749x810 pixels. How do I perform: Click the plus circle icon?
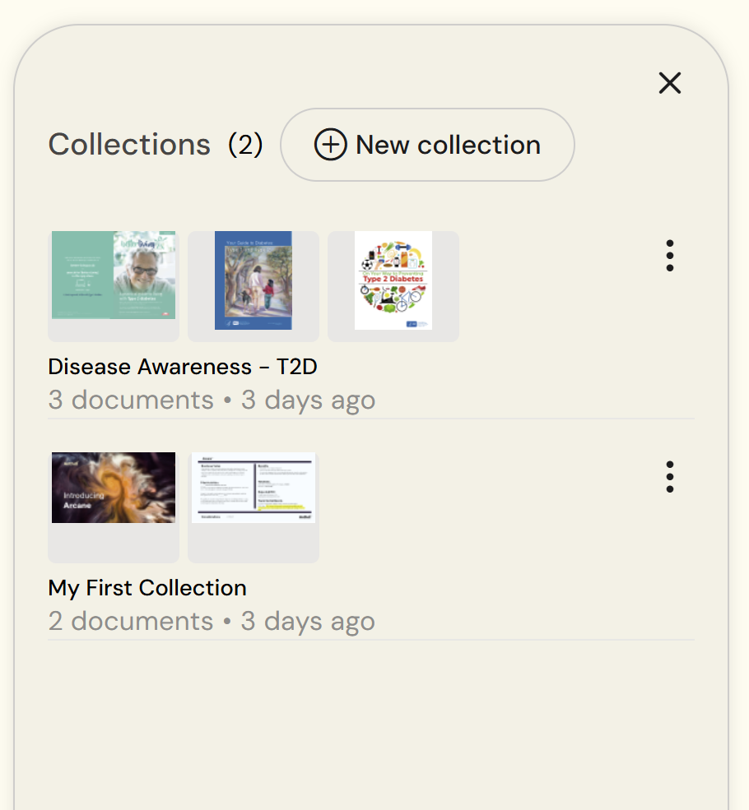coord(330,145)
